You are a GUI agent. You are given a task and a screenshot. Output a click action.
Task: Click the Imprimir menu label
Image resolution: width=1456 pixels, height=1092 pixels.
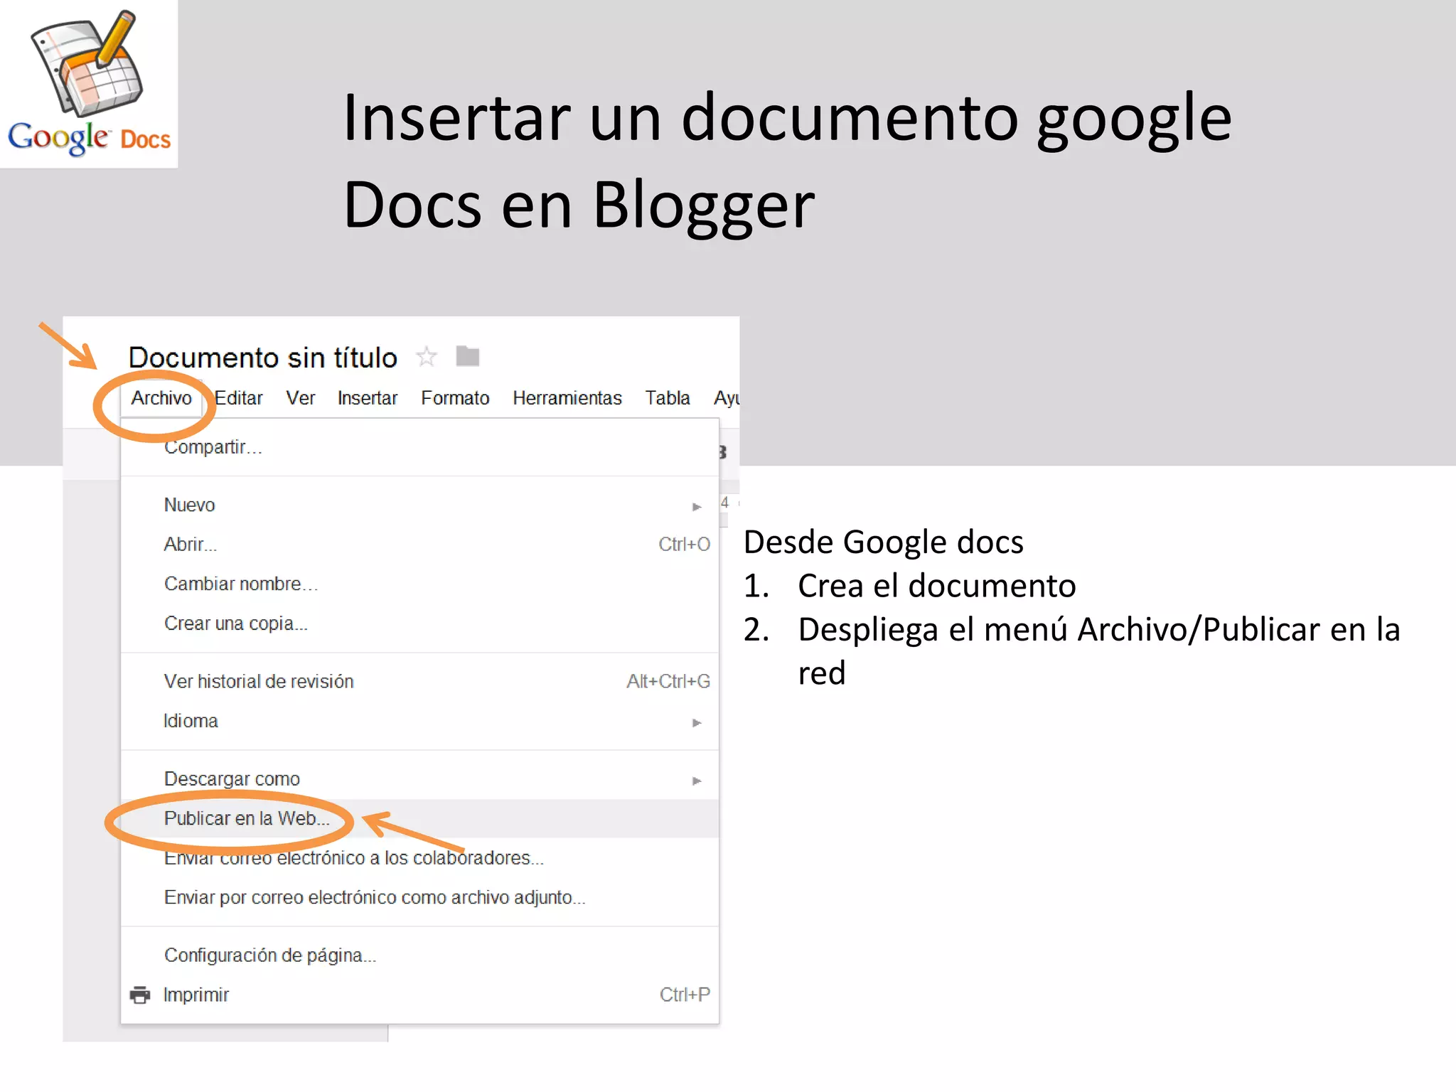click(196, 995)
